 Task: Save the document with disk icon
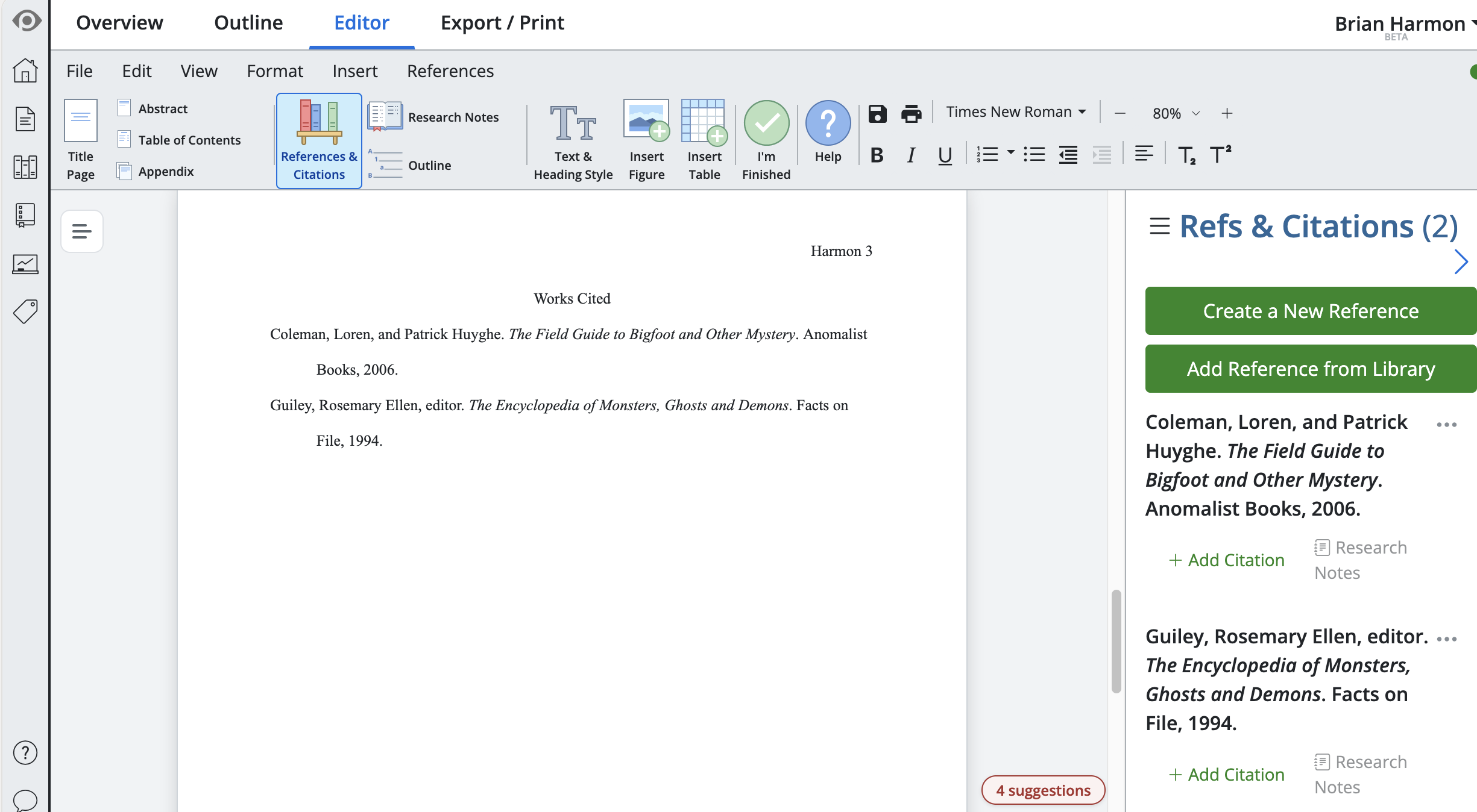877,113
